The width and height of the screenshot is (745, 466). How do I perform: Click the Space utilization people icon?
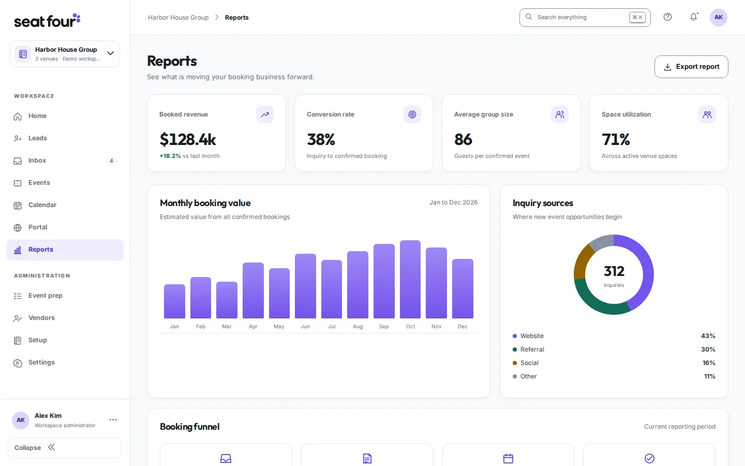707,114
